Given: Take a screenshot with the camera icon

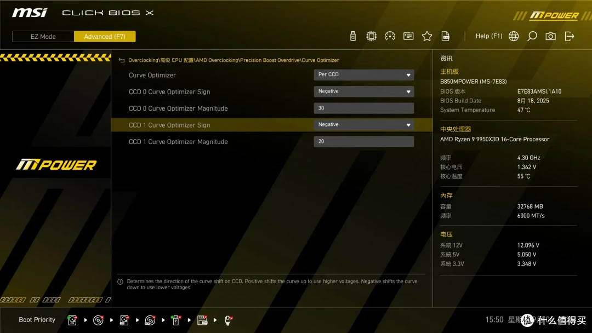Looking at the screenshot, I should [x=550, y=36].
